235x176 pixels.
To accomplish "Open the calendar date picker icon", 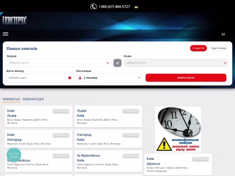I will (70, 78).
